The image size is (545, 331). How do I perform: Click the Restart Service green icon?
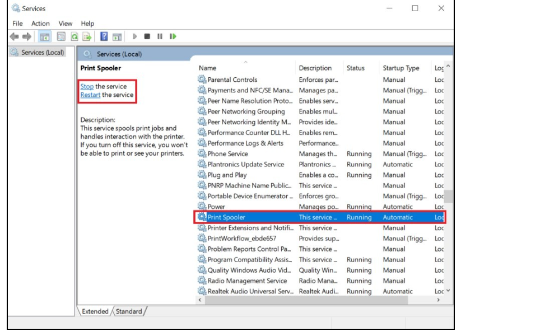[x=173, y=36]
